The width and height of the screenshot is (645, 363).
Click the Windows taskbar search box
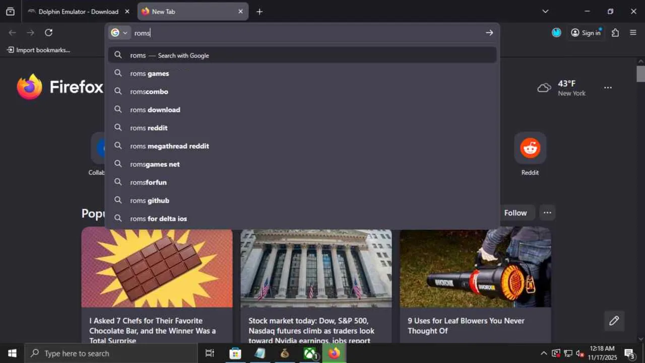(111, 353)
